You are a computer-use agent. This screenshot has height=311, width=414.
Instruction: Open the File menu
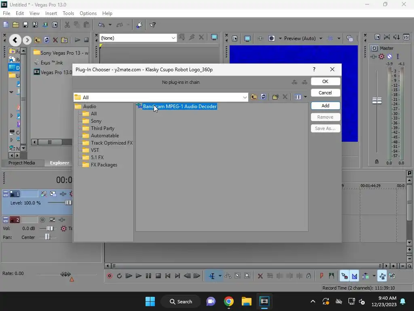6,13
